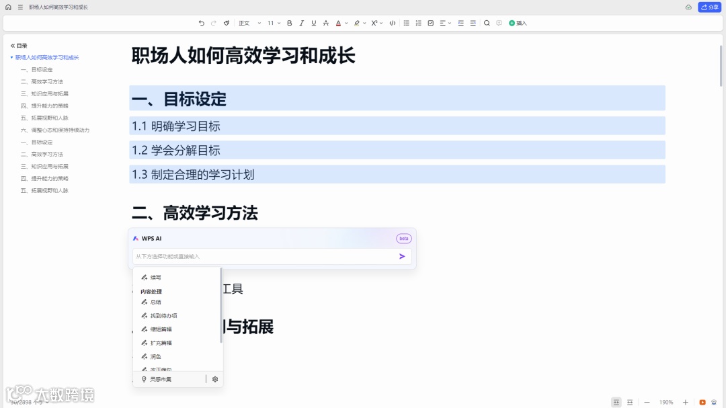The height and width of the screenshot is (408, 726).
Task: Collapse the 职场人如何高效学习和成长 outline node
Action: pyautogui.click(x=11, y=57)
